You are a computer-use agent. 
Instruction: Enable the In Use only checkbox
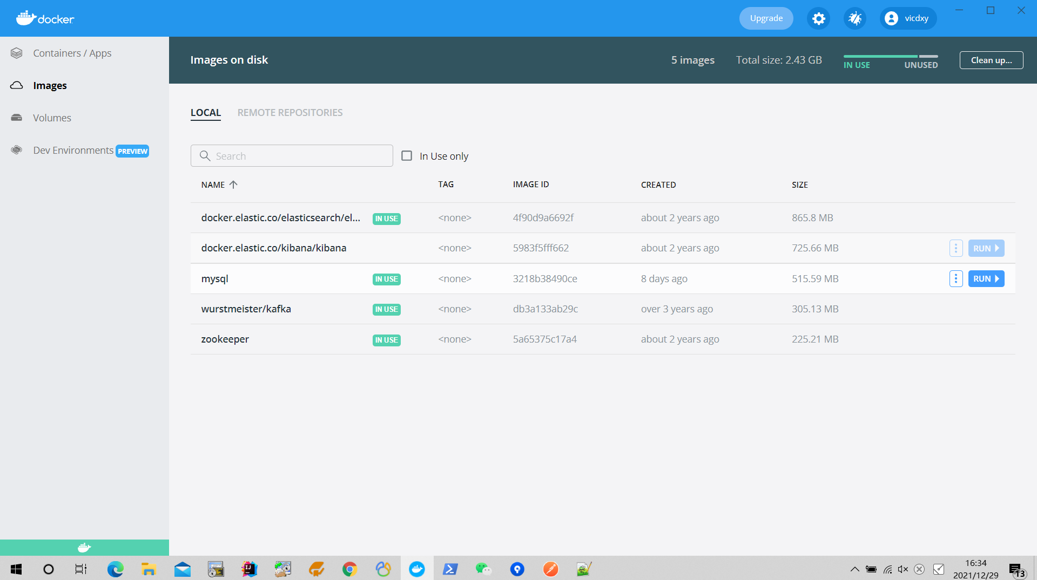tap(407, 156)
